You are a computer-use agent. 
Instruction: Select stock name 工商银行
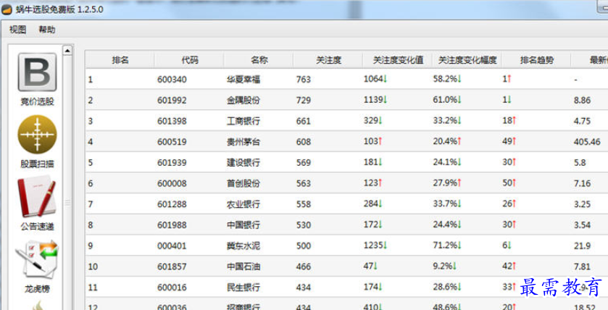click(243, 121)
